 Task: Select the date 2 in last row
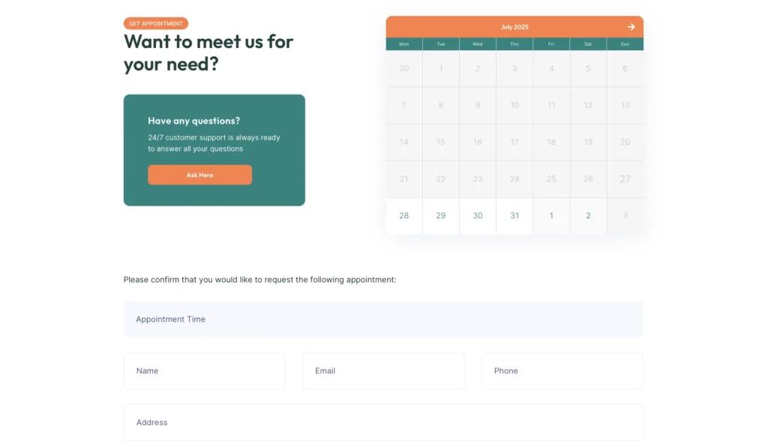[588, 216]
